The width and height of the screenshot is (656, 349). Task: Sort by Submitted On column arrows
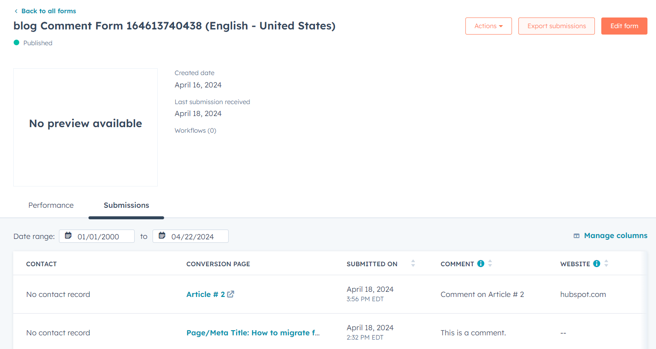[x=413, y=264]
